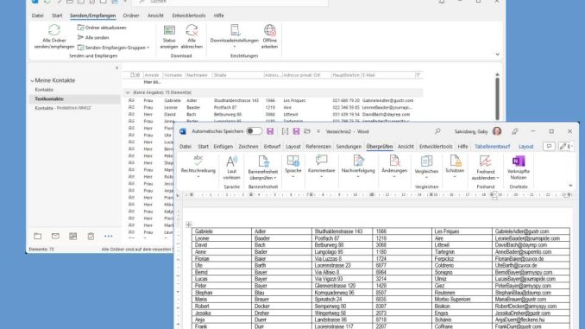The width and height of the screenshot is (585, 329).
Task: Collapse Meine Kontakte folder group
Action: coord(32,80)
